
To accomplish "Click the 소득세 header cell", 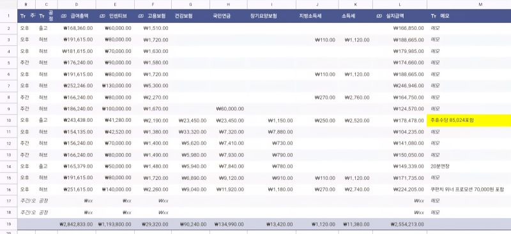I will pos(356,16).
